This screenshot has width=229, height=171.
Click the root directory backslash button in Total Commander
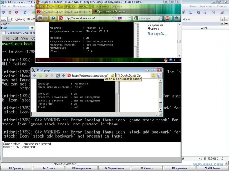click(222, 19)
